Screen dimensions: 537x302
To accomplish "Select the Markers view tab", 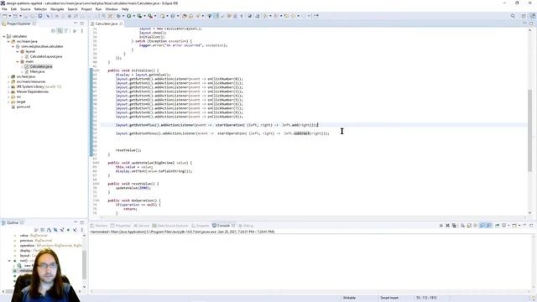I will point(99,226).
